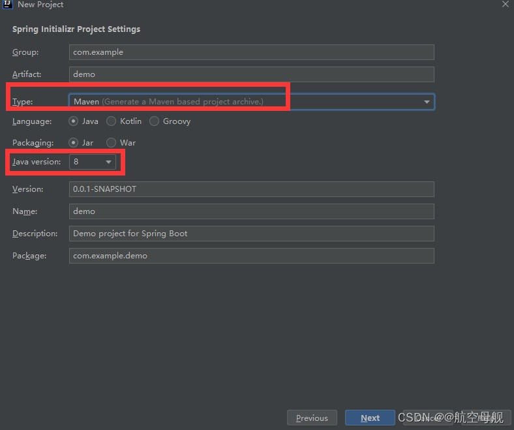This screenshot has height=430, width=514.
Task: Click the Cancel button
Action: point(427,418)
